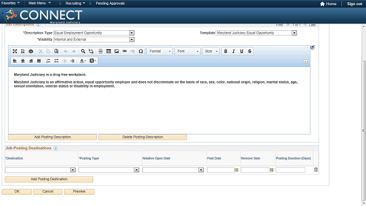Open the Recruiting breadcrumb menu
Viewport: 366px width, 206px height.
75,3
